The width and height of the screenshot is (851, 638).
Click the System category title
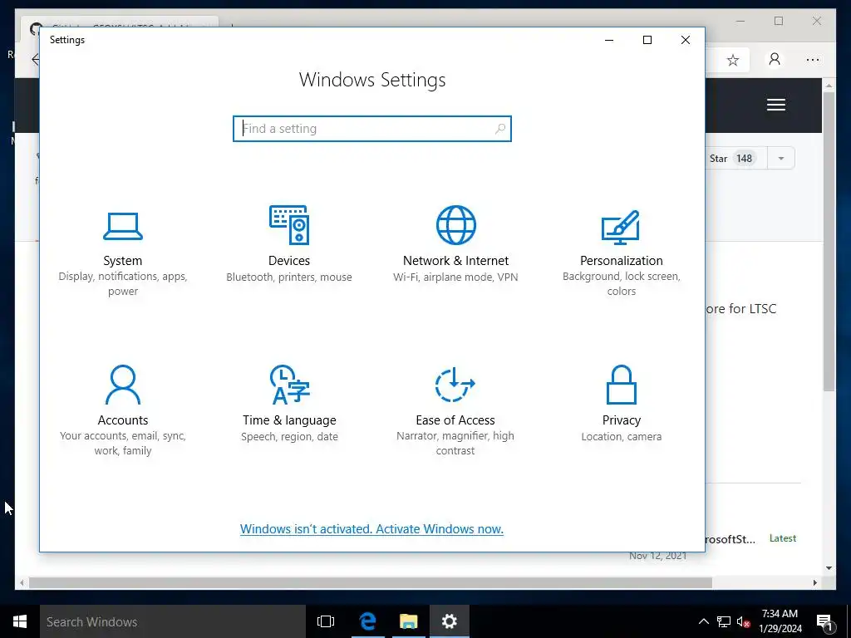(x=123, y=260)
